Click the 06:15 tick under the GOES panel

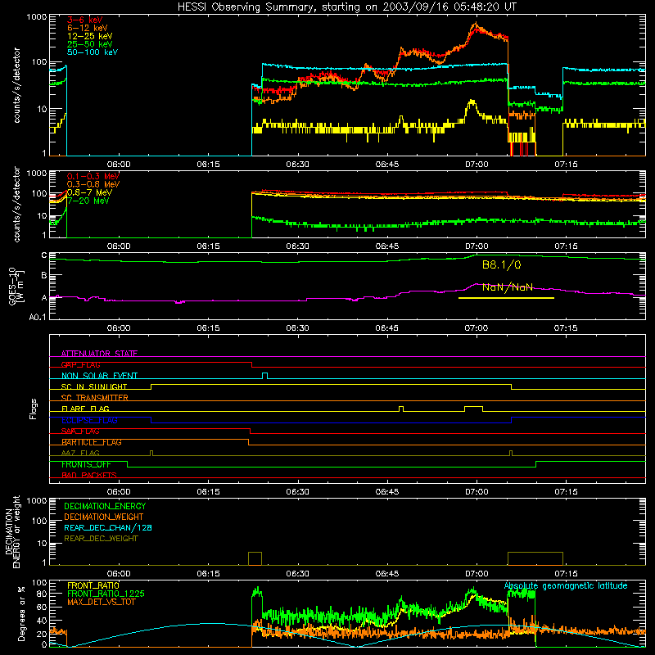point(208,328)
